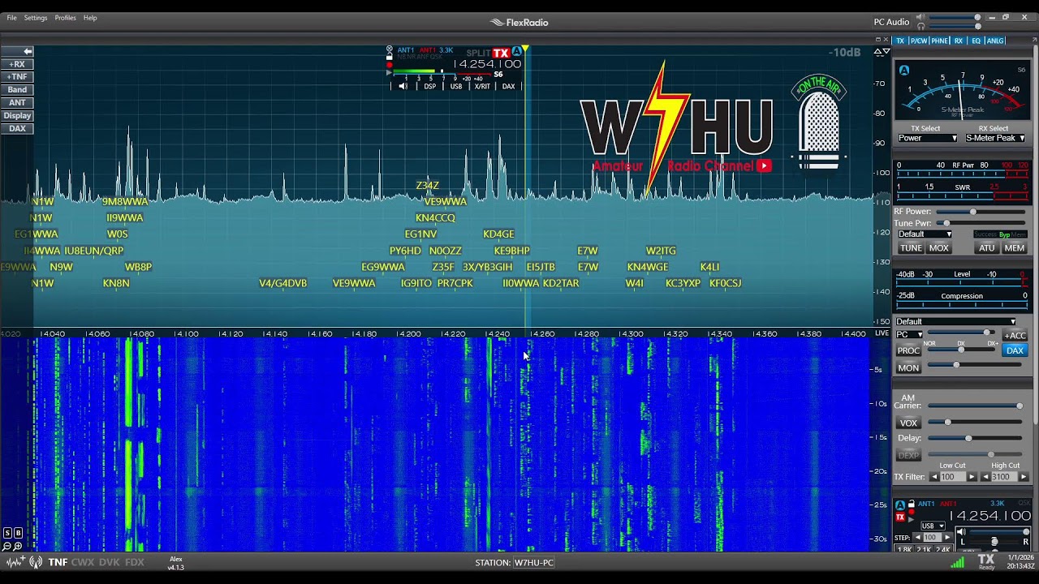1039x584 pixels.
Task: Open the Default mic profile dropdown
Action: click(x=956, y=322)
